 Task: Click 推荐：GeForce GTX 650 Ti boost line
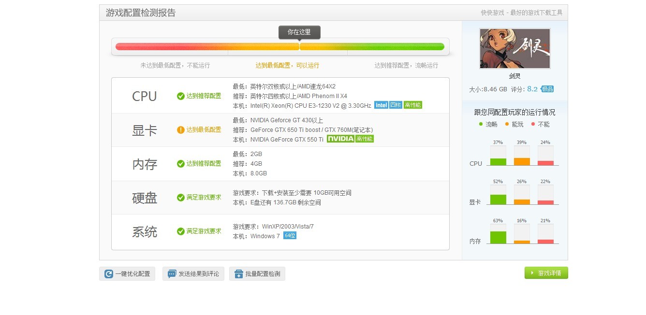pos(303,130)
